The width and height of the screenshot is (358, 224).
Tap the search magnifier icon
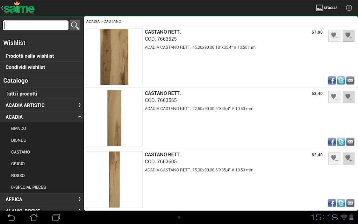point(75,25)
